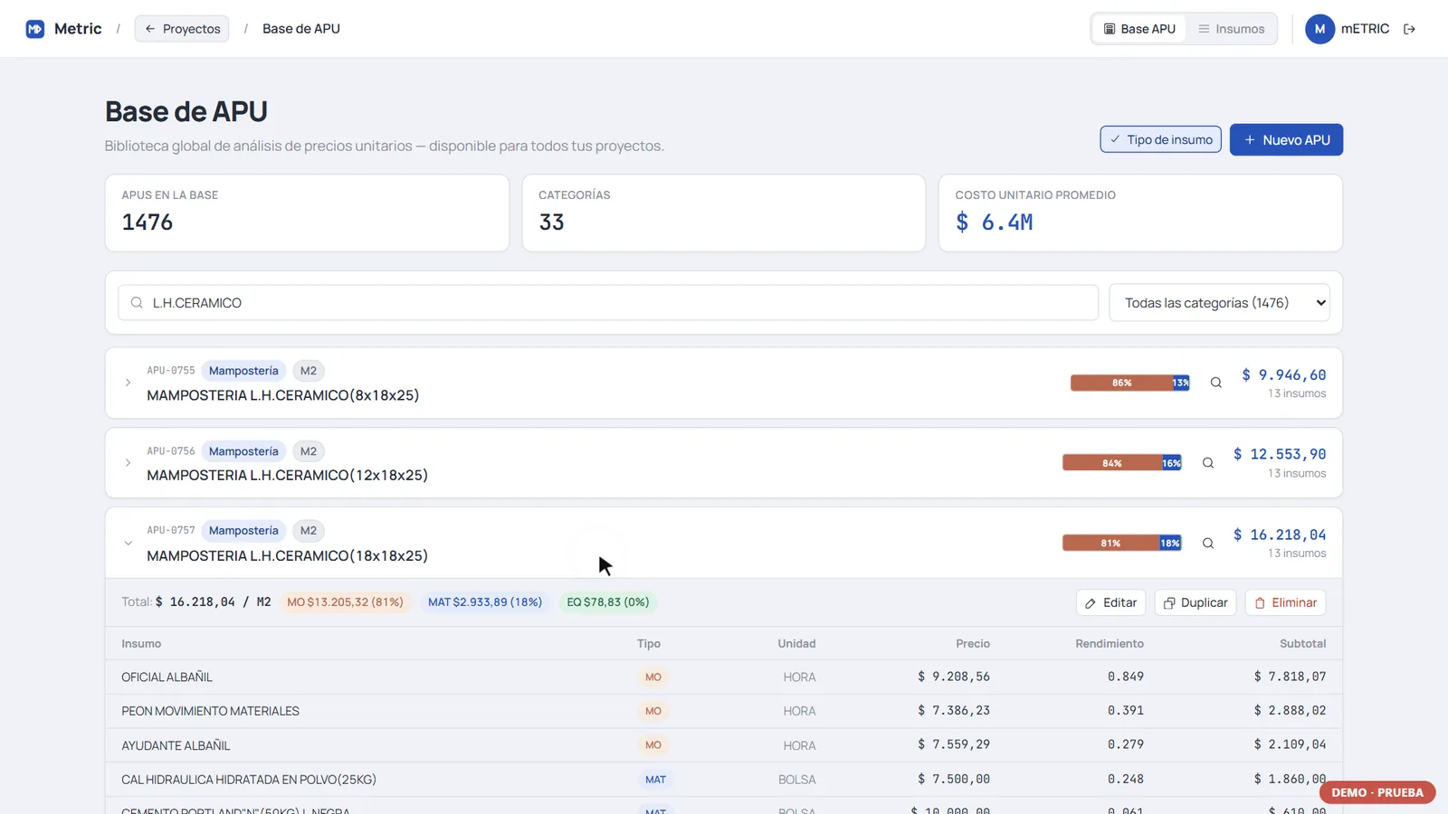The image size is (1448, 814).
Task: Click the search field containing L.H.CERAMICO
Action: [x=608, y=303]
